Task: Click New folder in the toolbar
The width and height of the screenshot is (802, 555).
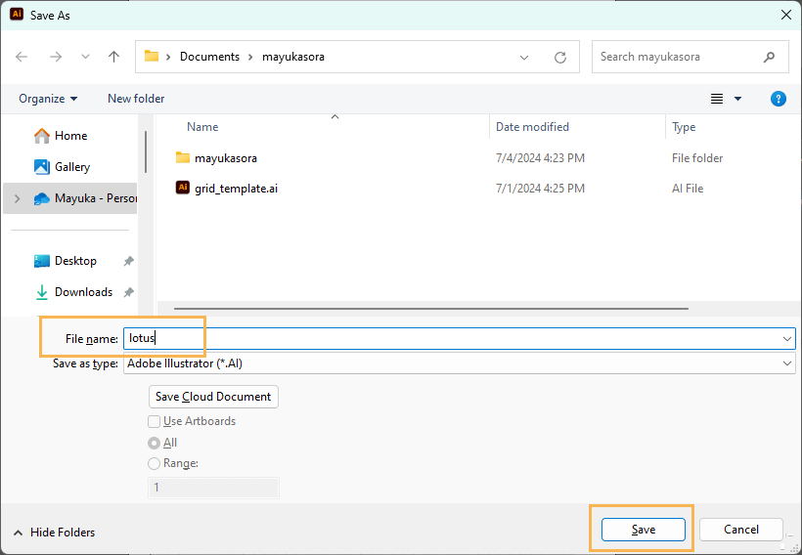Action: (x=136, y=99)
